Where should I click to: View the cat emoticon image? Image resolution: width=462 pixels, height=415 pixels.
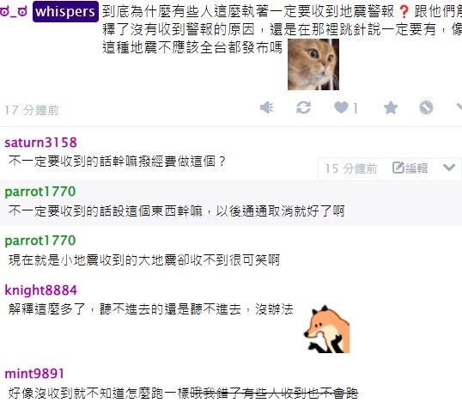pos(313,64)
